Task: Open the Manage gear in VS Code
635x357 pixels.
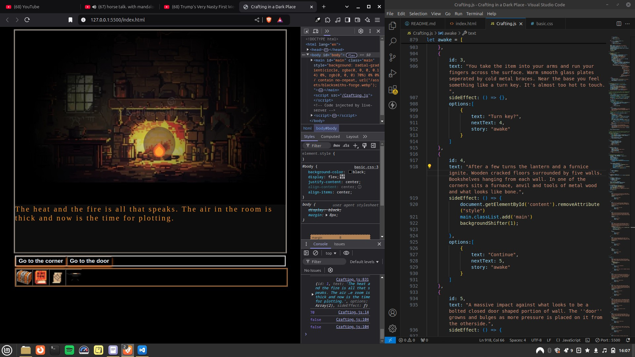Action: pos(393,329)
